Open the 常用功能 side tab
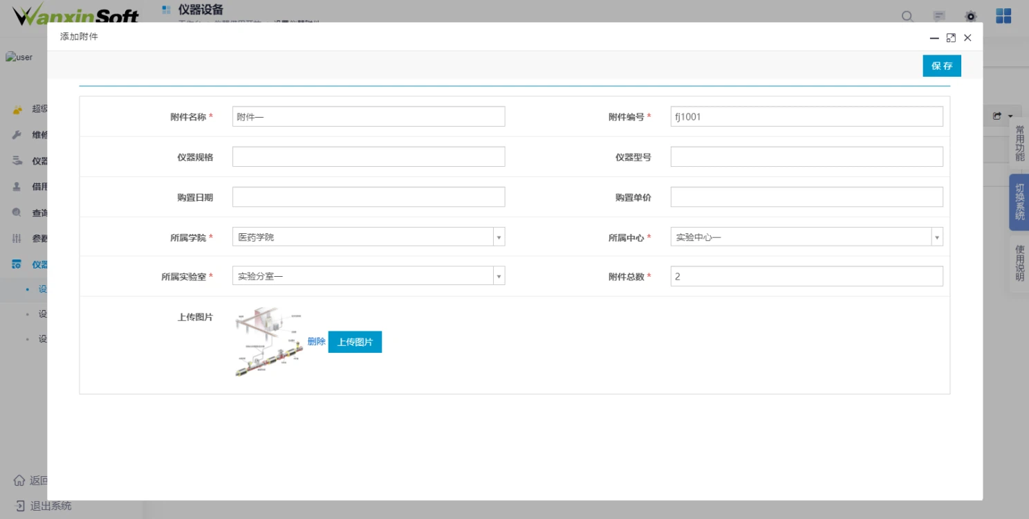Screen dimensions: 1029x519 [x=1019, y=143]
